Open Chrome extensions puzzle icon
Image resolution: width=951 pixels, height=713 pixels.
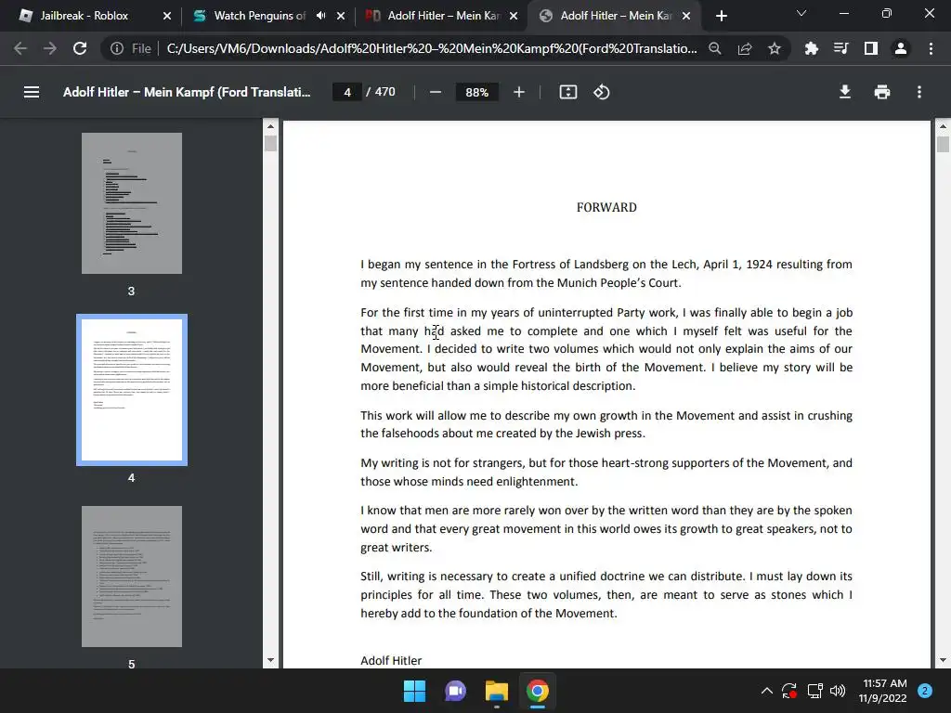(x=811, y=48)
